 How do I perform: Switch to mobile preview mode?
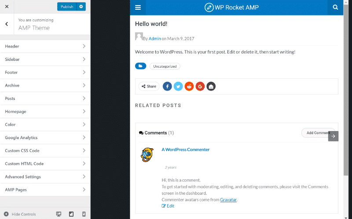click(84, 214)
